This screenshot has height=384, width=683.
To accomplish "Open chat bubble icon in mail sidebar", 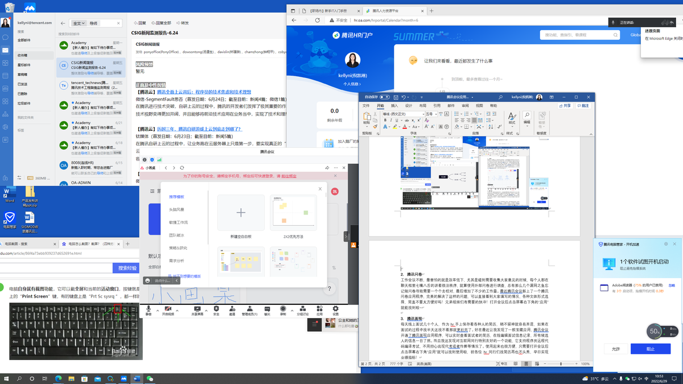I will coord(5,37).
